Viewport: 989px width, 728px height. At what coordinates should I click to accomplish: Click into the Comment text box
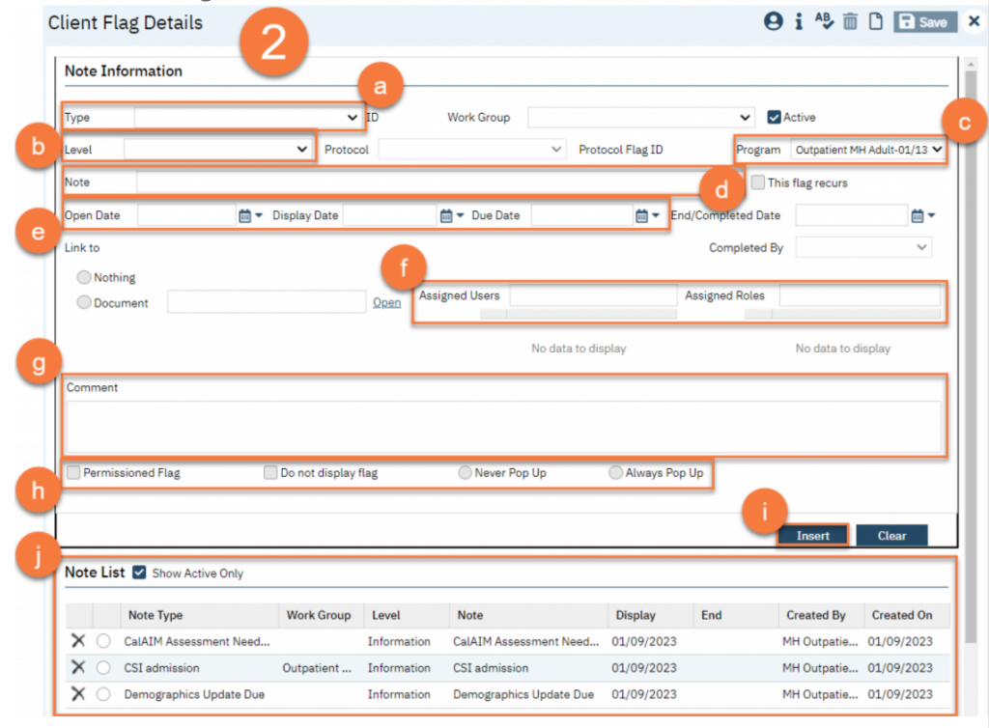coord(502,427)
